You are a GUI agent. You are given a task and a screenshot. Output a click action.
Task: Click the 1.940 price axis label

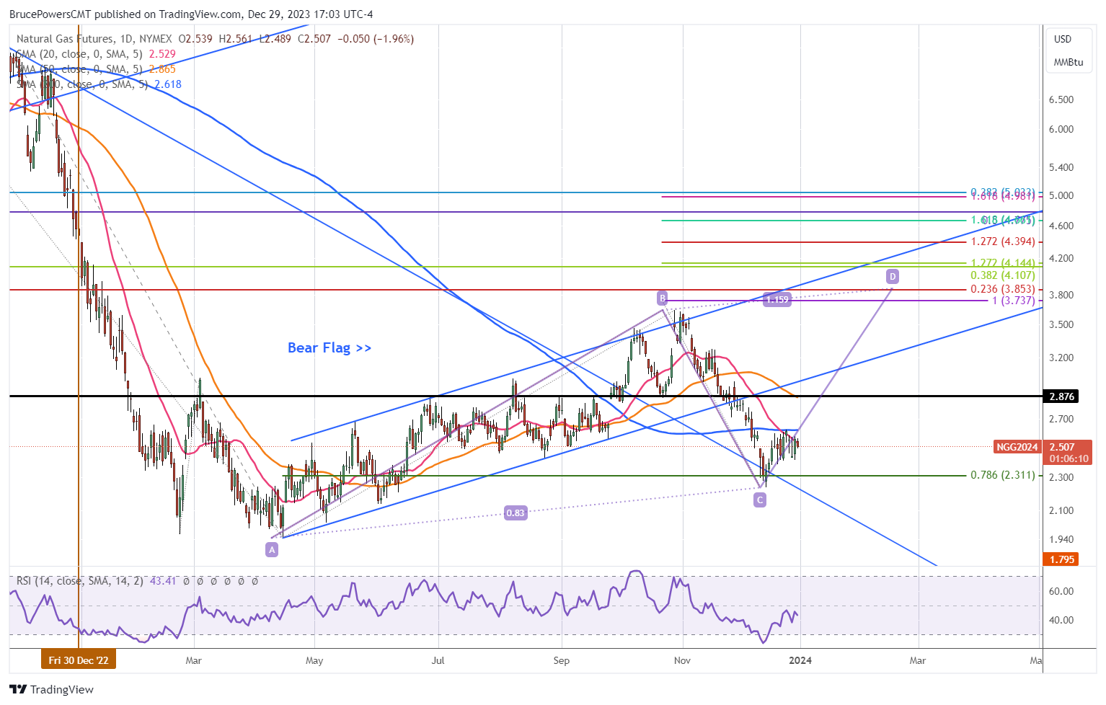[1061, 539]
